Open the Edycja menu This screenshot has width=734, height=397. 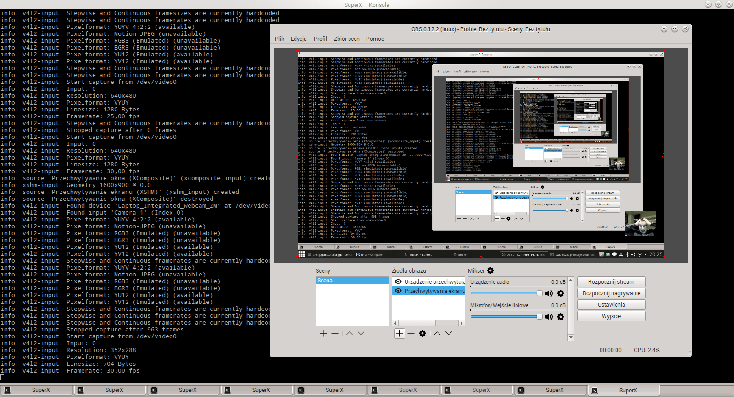299,39
